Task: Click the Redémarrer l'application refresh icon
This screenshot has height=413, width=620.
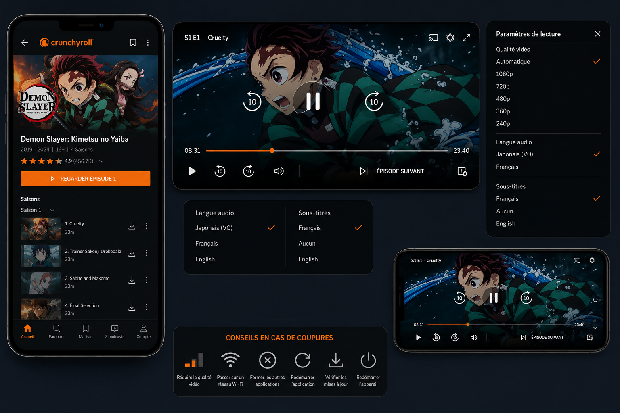Action: (x=302, y=360)
